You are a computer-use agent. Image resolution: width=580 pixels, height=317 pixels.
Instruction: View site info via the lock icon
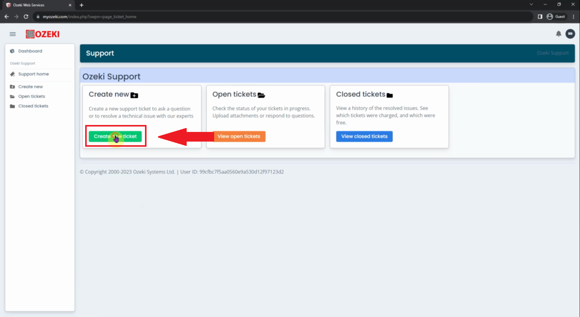tap(38, 17)
